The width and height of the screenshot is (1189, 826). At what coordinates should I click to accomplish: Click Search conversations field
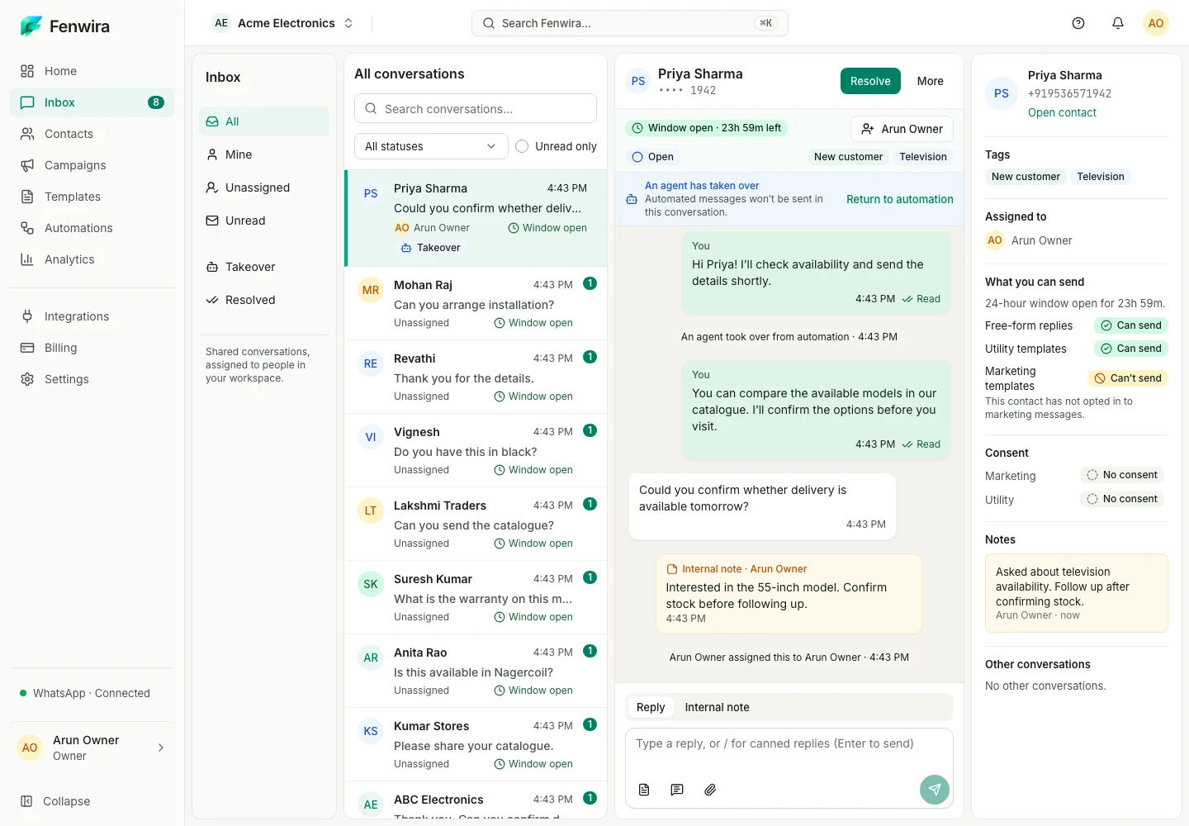pyautogui.click(x=476, y=108)
